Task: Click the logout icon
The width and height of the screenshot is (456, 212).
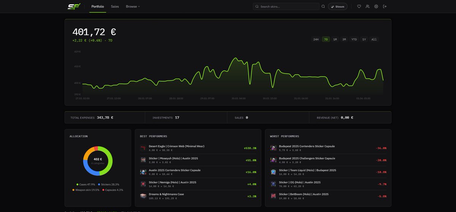Action: click(x=385, y=6)
